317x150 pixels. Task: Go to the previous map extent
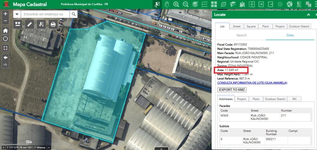(5, 58)
